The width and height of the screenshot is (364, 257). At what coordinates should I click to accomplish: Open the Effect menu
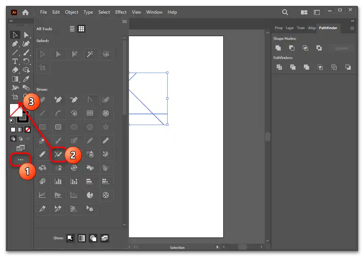pyautogui.click(x=121, y=12)
